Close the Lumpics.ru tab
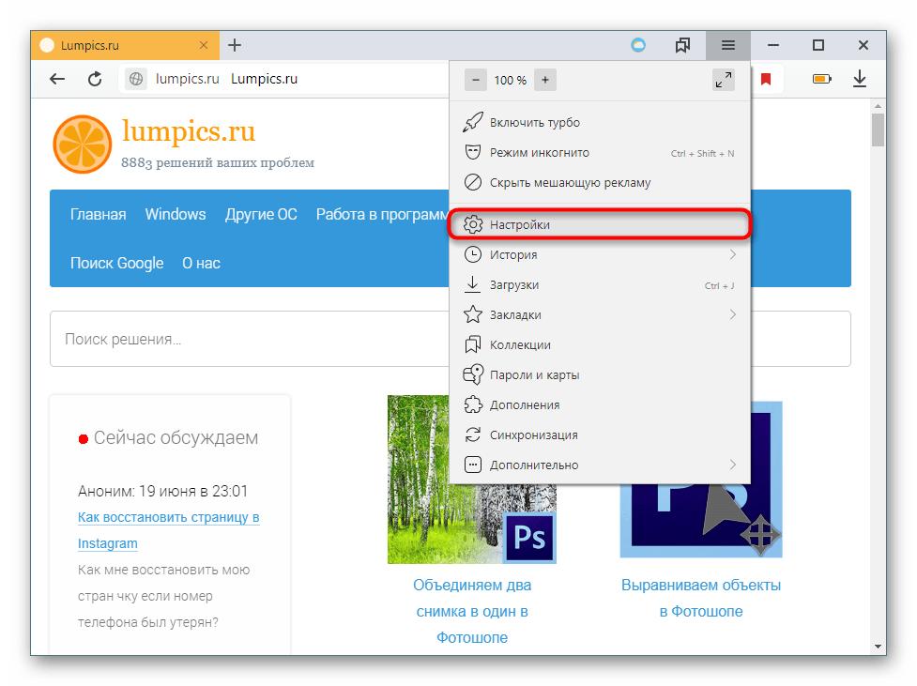Screen dimensions: 917x686 pyautogui.click(x=204, y=45)
